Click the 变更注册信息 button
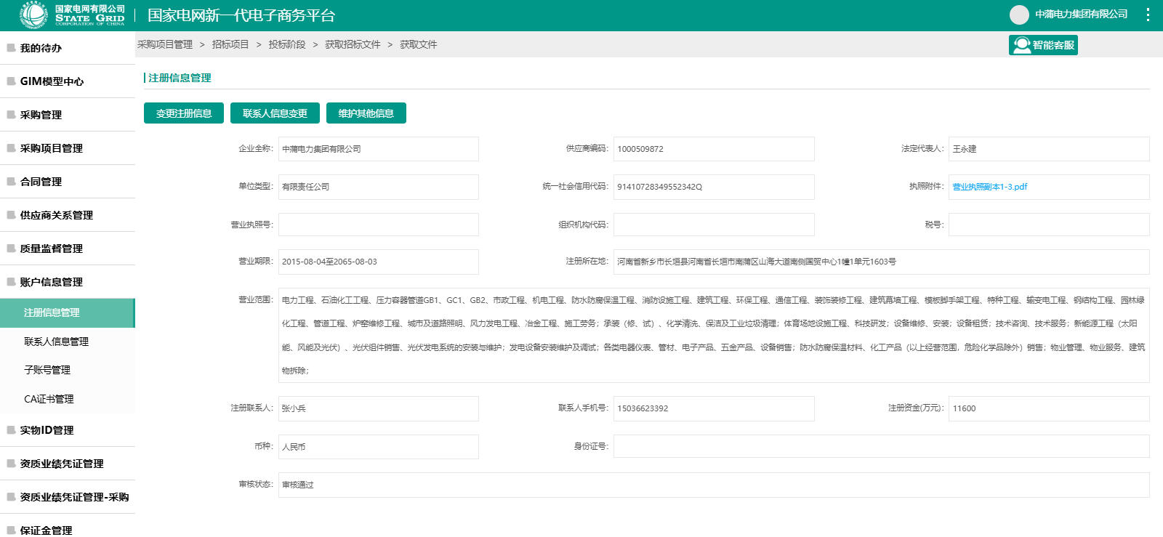This screenshot has width=1163, height=537. [184, 113]
